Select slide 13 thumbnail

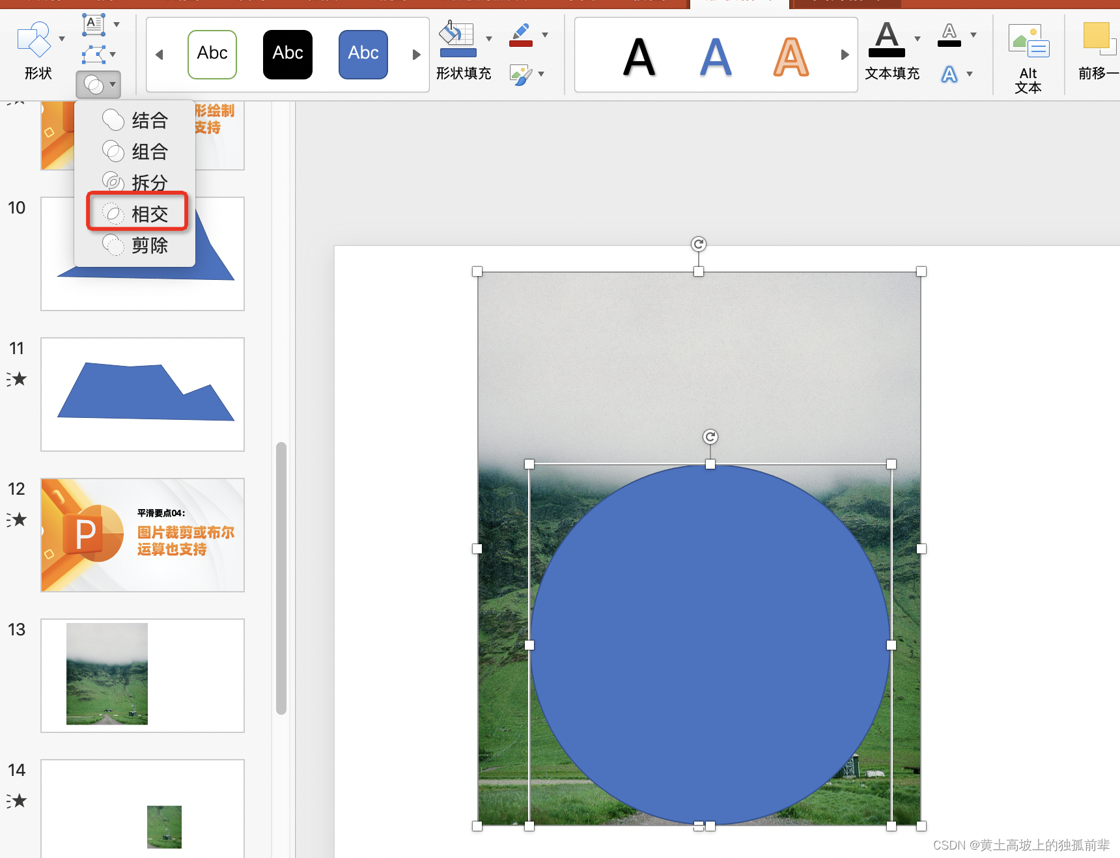(x=143, y=676)
